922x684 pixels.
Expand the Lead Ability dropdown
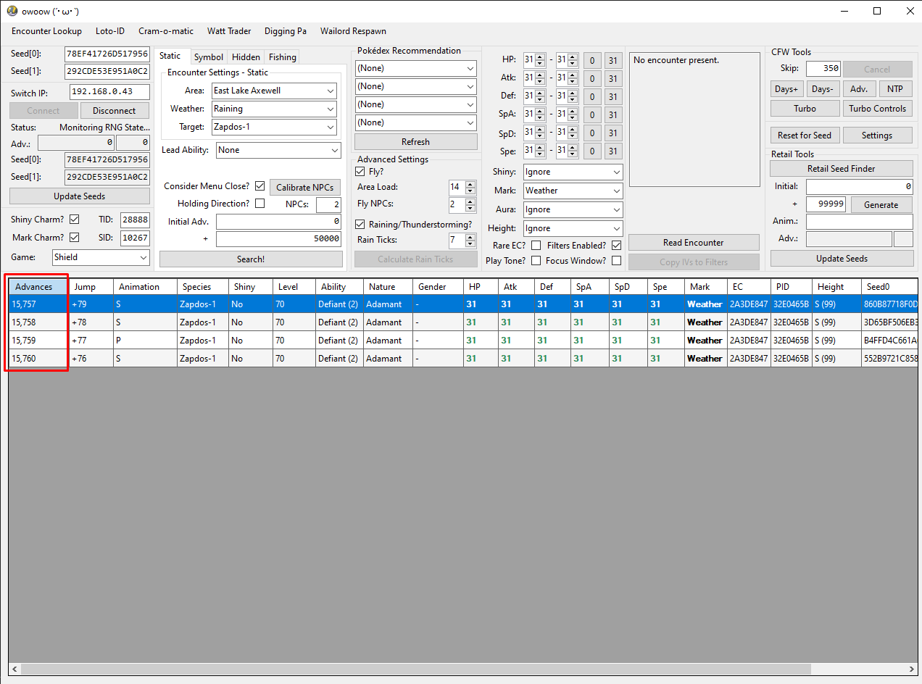(278, 150)
